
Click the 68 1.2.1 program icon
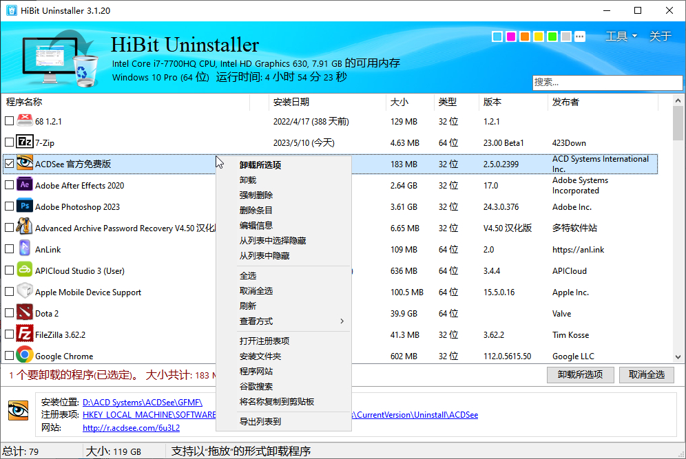point(25,120)
